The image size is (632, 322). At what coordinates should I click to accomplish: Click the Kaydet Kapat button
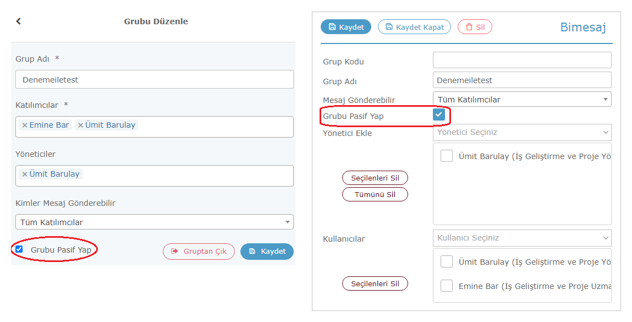414,27
